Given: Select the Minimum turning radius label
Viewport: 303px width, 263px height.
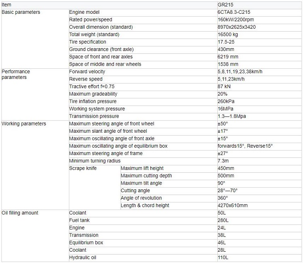Looking at the screenshot, I should (x=95, y=161).
